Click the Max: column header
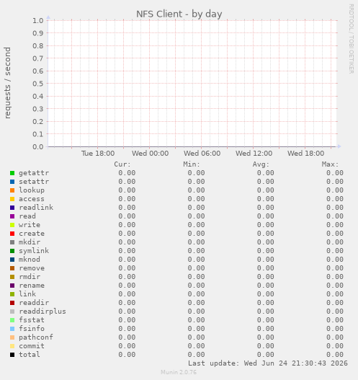The height and width of the screenshot is (380, 358). (x=330, y=164)
